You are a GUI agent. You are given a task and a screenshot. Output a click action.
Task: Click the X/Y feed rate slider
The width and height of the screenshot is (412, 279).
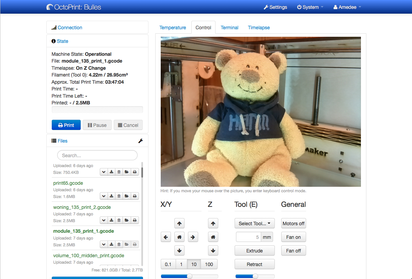click(189, 276)
